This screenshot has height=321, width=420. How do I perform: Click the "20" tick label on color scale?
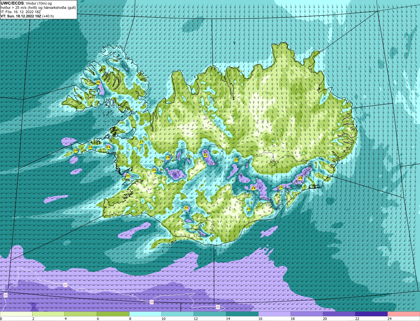point(325,318)
